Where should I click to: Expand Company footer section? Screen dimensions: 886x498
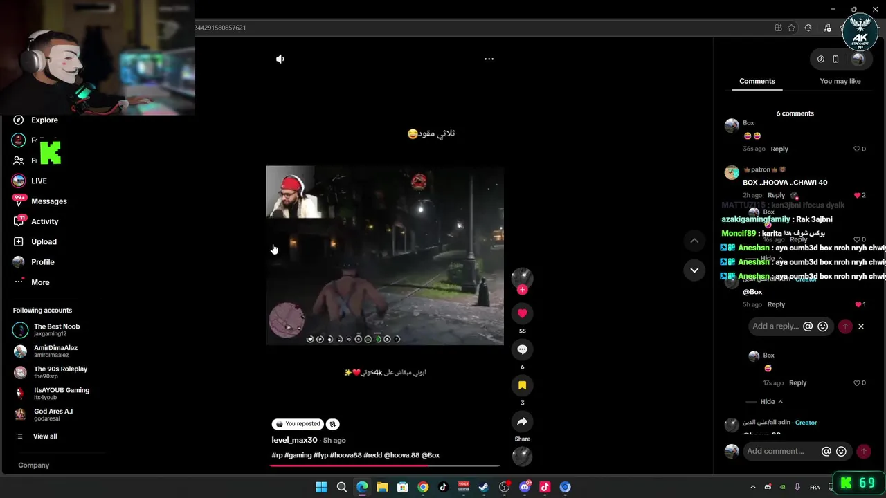(x=33, y=465)
